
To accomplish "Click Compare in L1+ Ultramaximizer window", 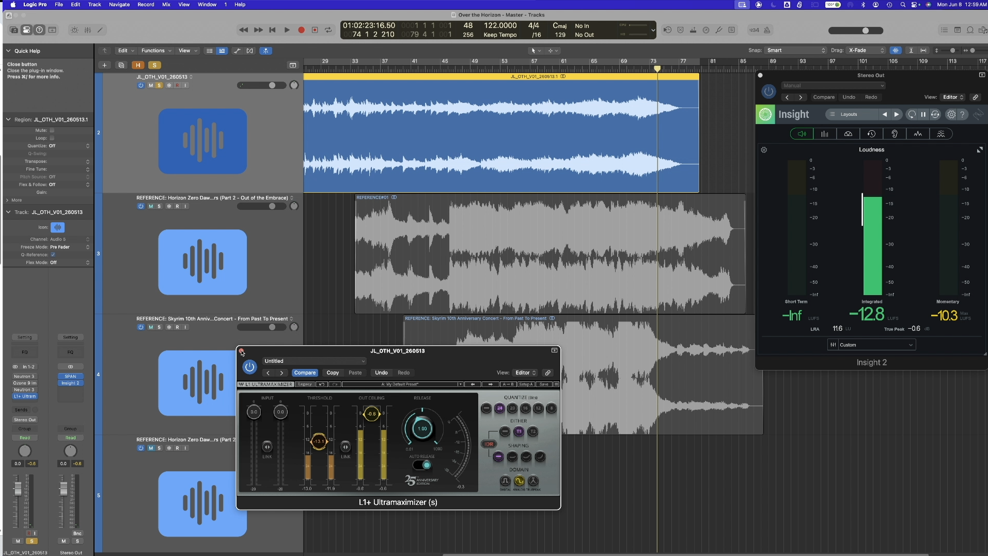I will 305,373.
